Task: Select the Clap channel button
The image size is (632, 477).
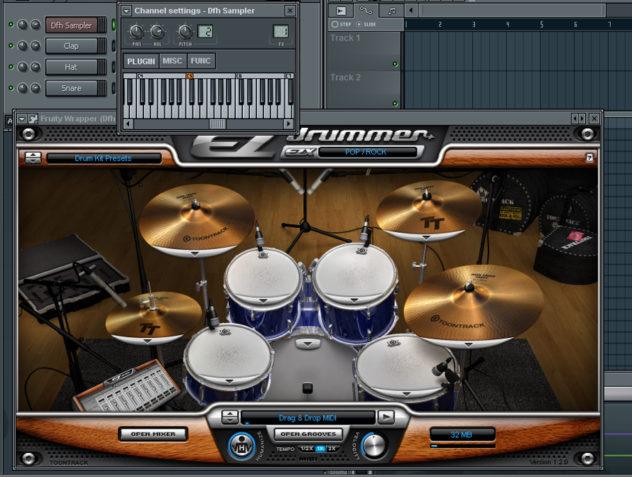Action: click(71, 46)
